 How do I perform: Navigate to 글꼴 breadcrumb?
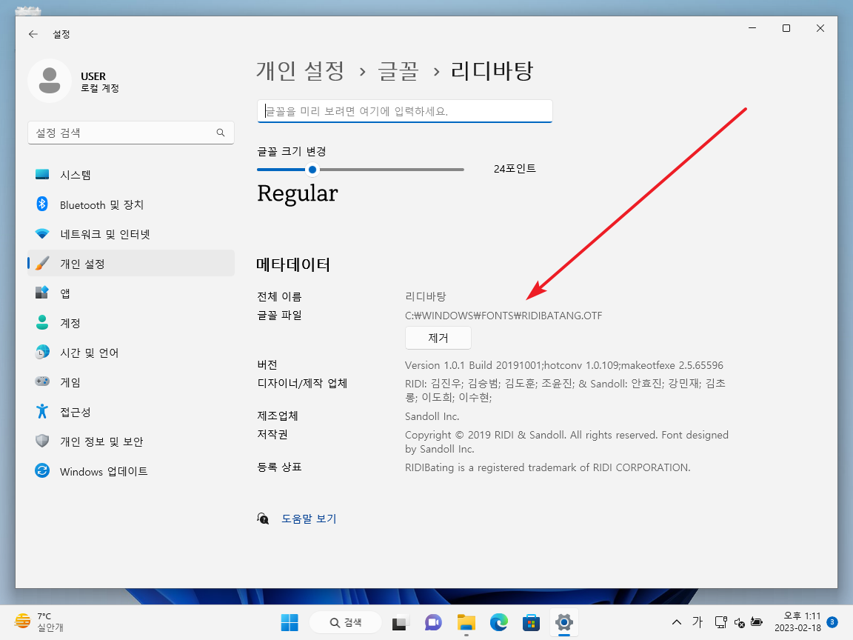(398, 71)
